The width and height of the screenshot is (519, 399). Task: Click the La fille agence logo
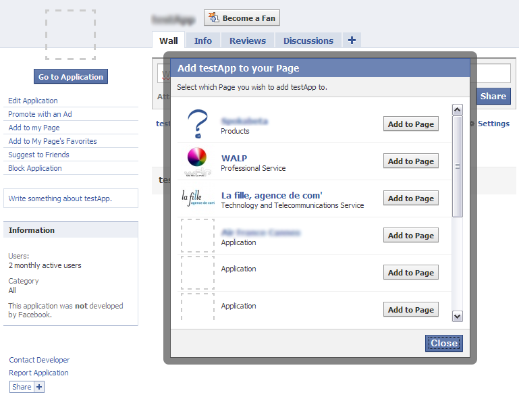coord(198,198)
